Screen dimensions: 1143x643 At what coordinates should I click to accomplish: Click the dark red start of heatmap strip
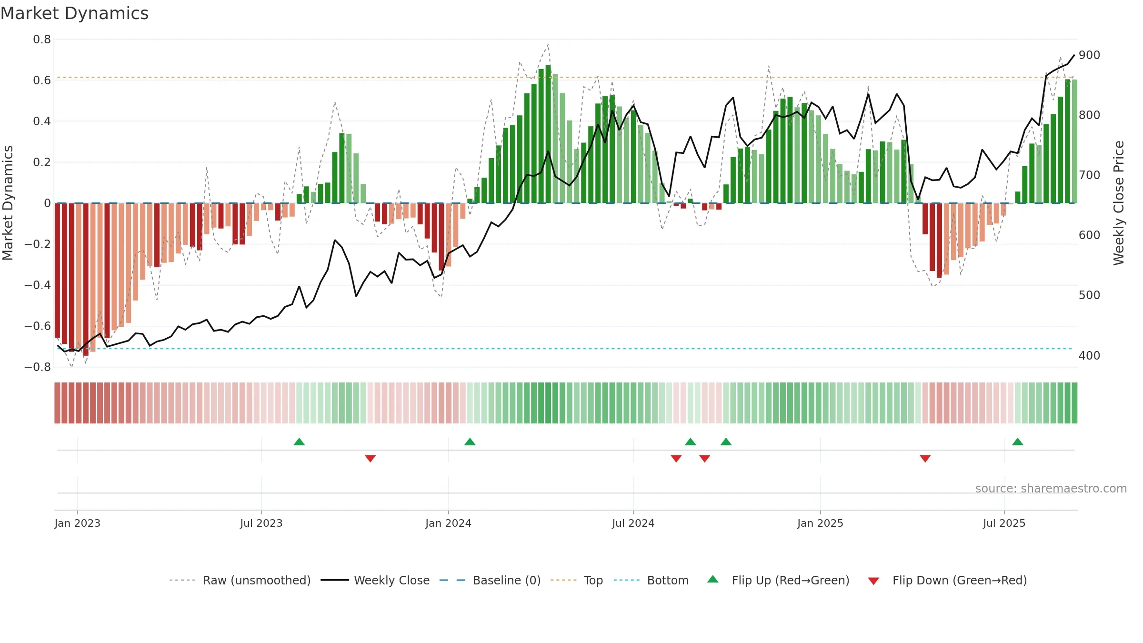(57, 403)
